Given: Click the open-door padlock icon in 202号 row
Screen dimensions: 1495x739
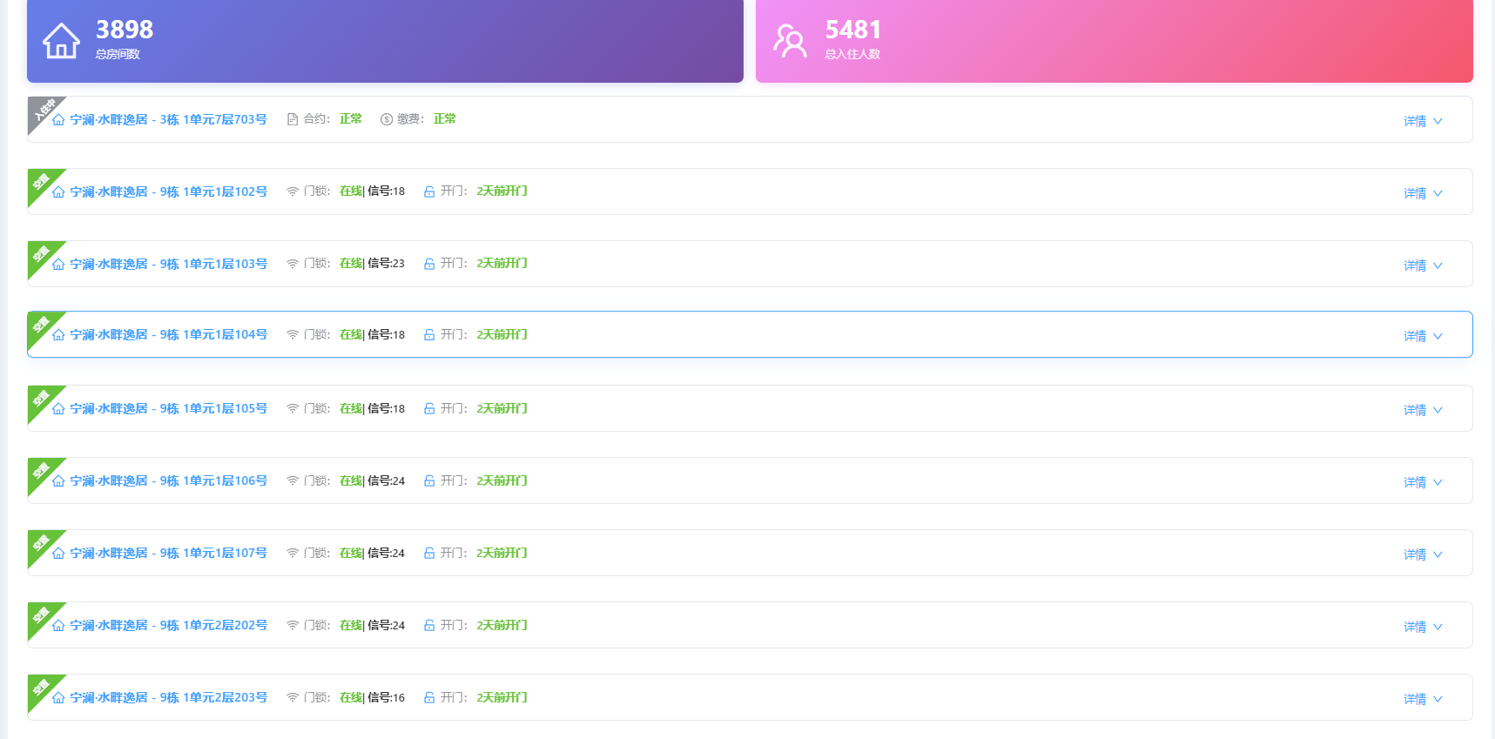Looking at the screenshot, I should tap(429, 625).
